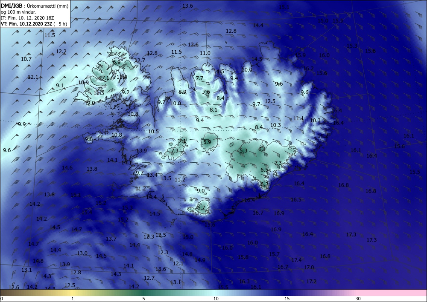Screen dimensions: 427x302
Task: Click the map value '13.7'
Action: click(111, 239)
